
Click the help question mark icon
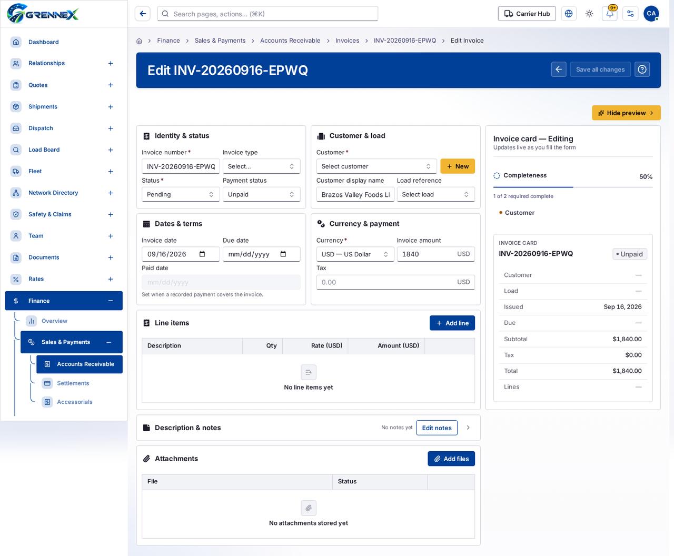click(x=642, y=69)
